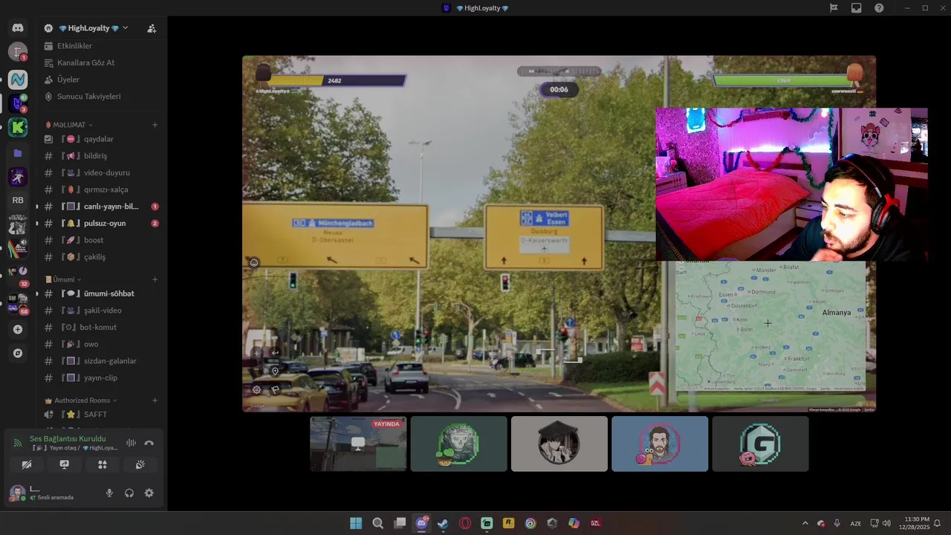The width and height of the screenshot is (951, 535).
Task: Add a server with plus icon
Action: [x=18, y=329]
